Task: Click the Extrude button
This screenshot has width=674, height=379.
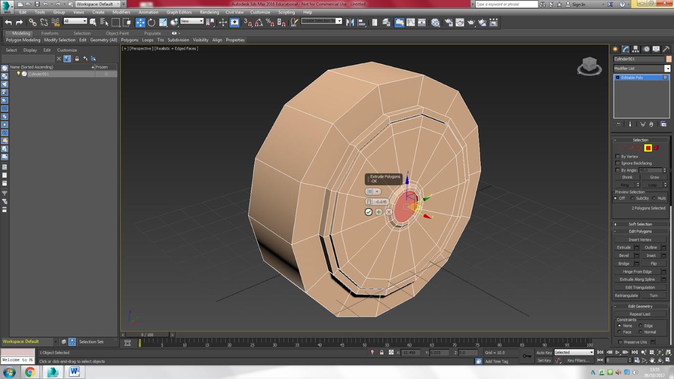Action: [x=624, y=248]
